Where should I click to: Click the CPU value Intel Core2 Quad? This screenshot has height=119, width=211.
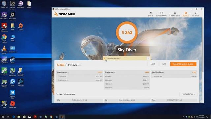(x=127, y=100)
